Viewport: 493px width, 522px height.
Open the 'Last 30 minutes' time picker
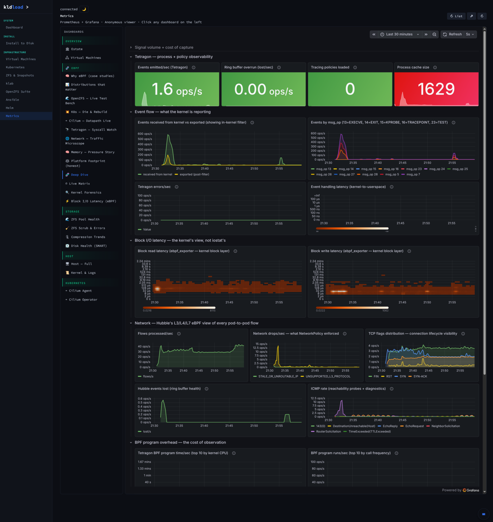tap(400, 34)
